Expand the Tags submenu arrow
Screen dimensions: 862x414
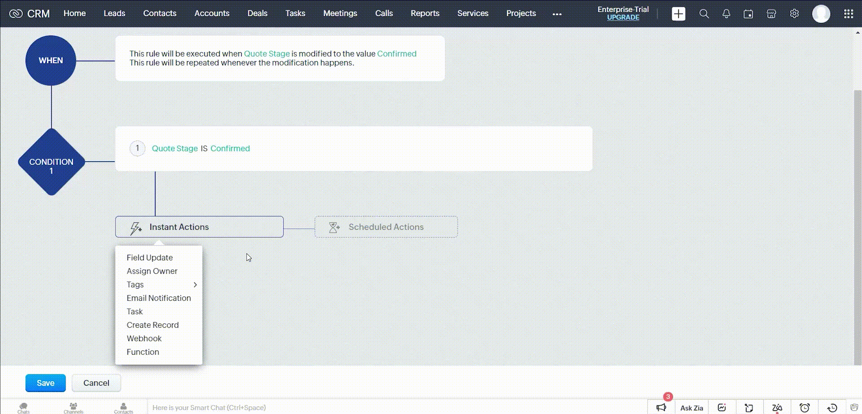click(x=195, y=285)
